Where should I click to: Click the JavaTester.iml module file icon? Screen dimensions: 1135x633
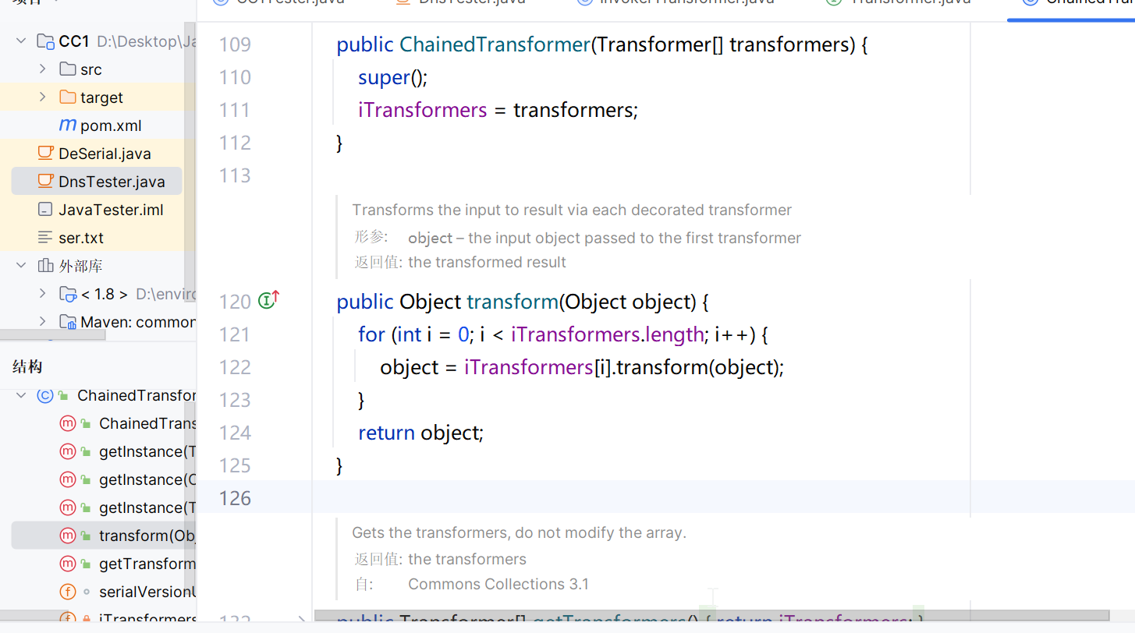[x=46, y=210]
